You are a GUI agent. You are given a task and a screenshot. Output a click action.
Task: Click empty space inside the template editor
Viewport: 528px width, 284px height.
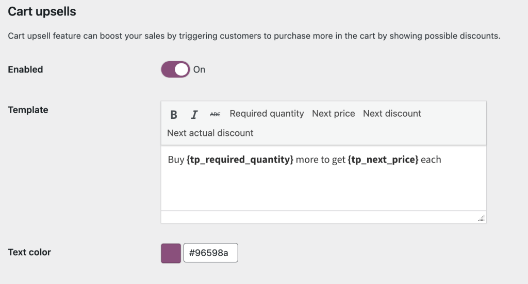(x=323, y=190)
